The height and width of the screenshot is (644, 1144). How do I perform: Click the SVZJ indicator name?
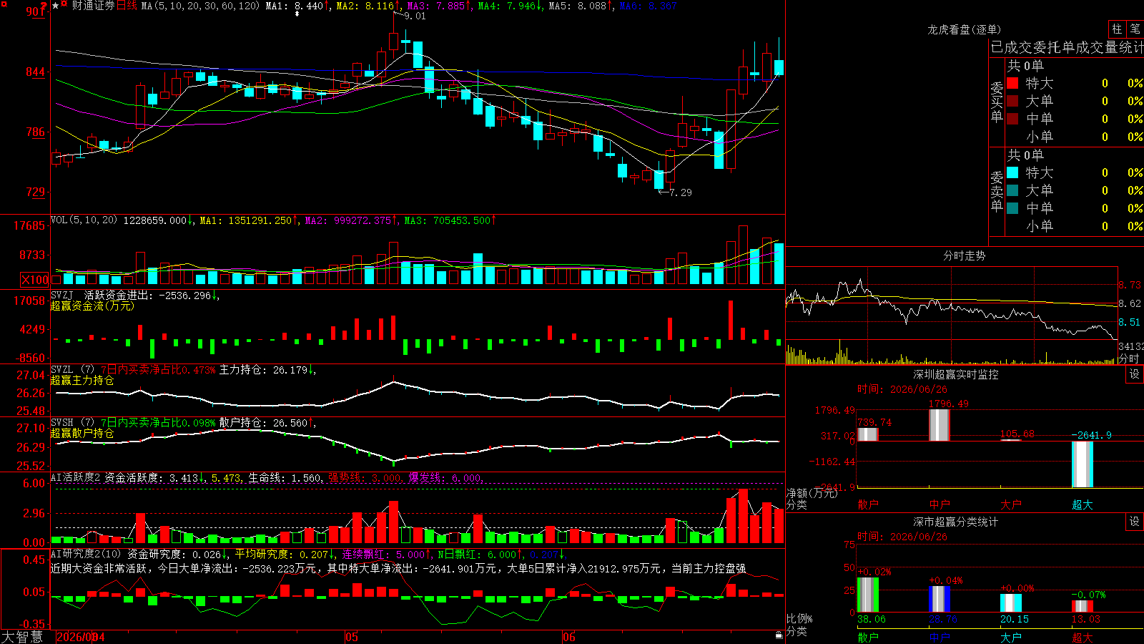point(62,295)
